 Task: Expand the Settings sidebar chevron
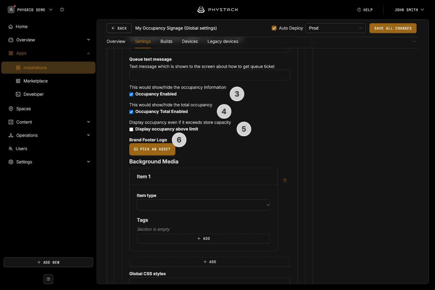point(89,162)
